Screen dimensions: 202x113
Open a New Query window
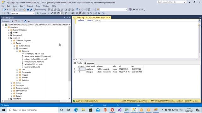pyautogui.click(x=40, y=10)
